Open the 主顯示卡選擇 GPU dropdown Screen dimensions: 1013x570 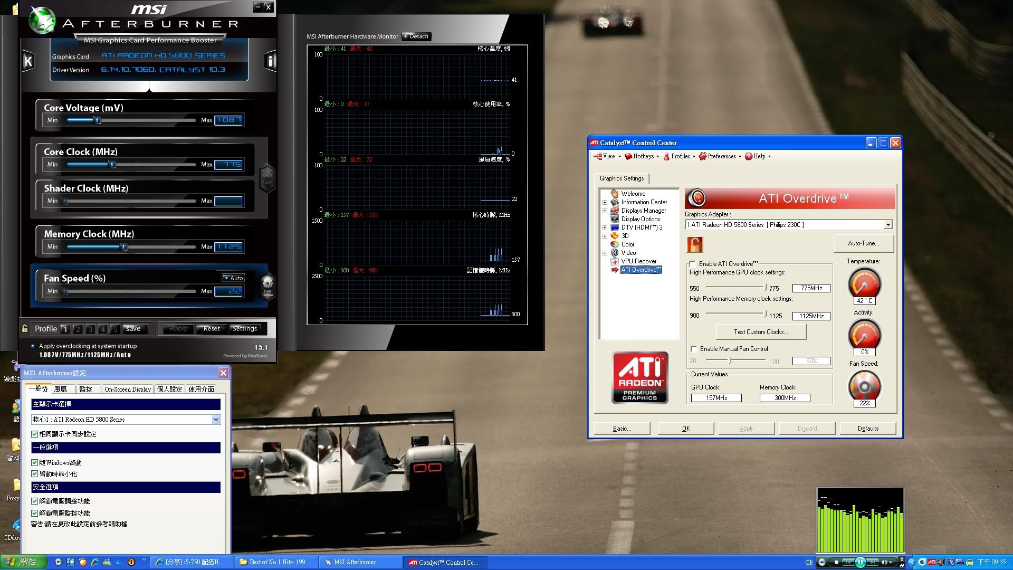pos(216,420)
